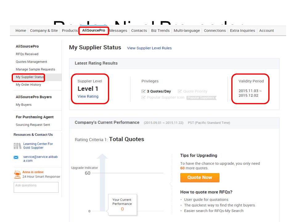Viewport: 296px width, 222px height.
Task: Open the Contacts tab
Action: 139,31
